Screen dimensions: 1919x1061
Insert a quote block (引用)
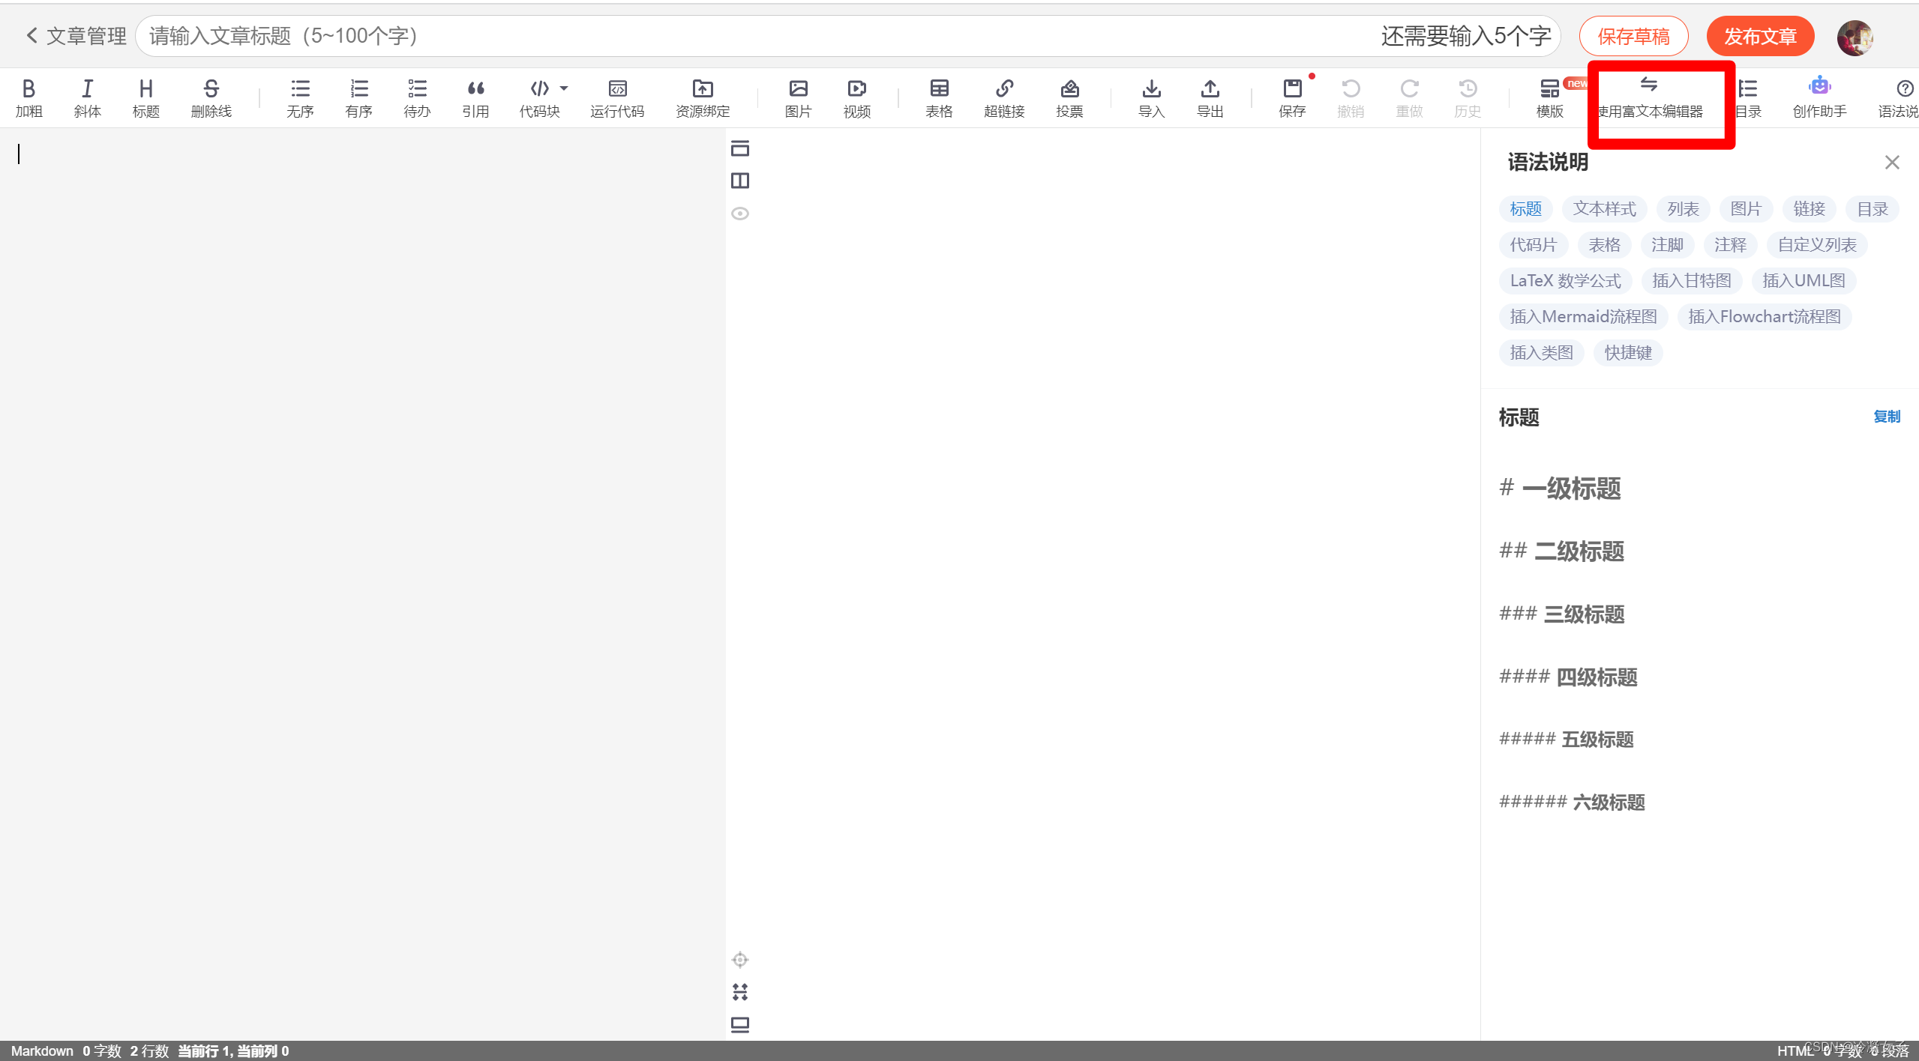(x=475, y=97)
